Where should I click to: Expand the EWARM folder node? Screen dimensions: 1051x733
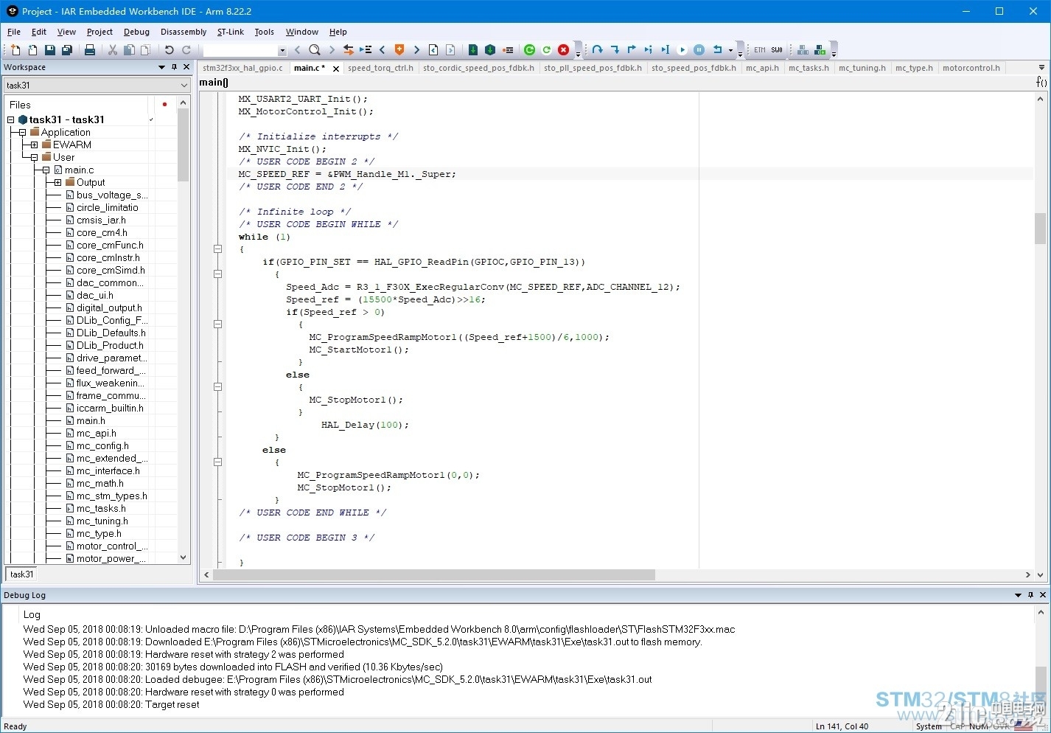[x=35, y=145]
